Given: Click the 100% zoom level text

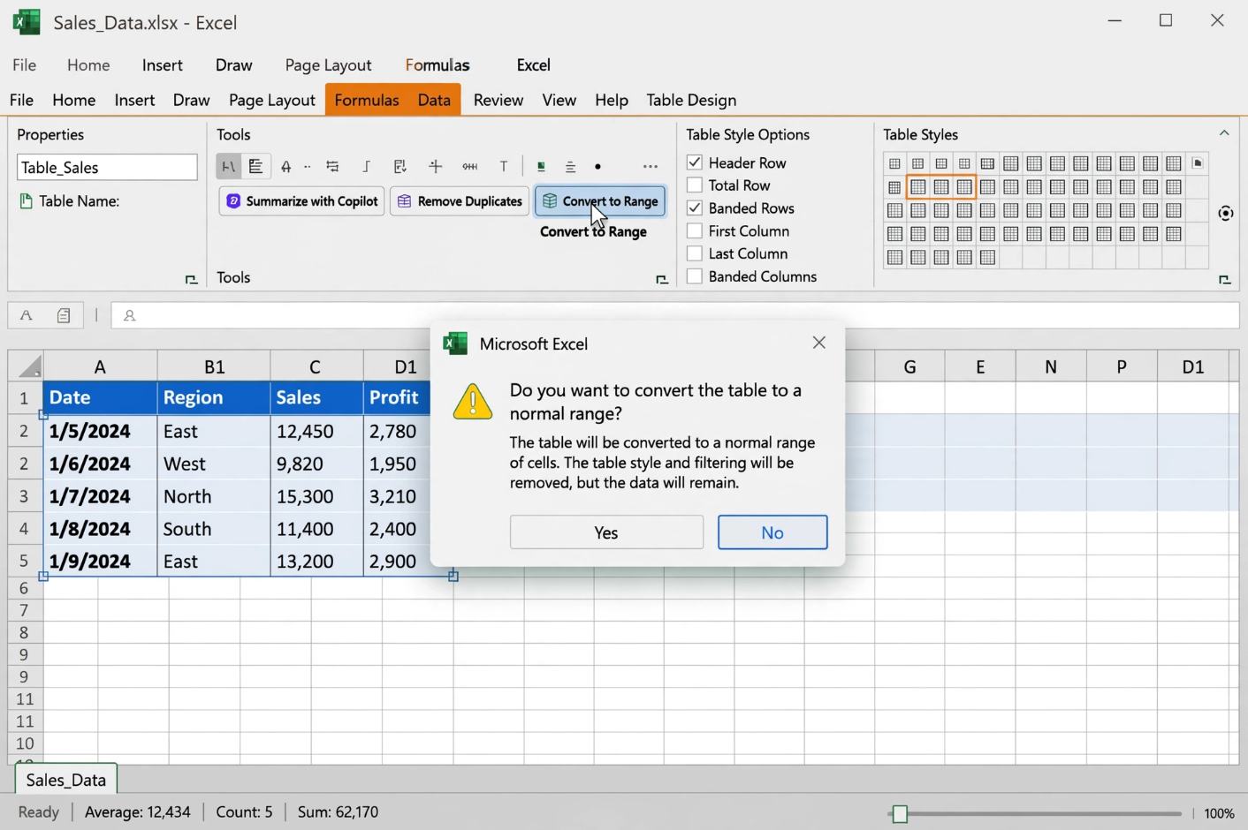Looking at the screenshot, I should pyautogui.click(x=1219, y=813).
